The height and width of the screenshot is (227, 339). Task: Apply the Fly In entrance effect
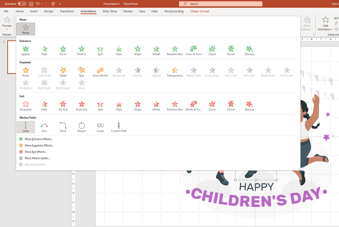[63, 50]
